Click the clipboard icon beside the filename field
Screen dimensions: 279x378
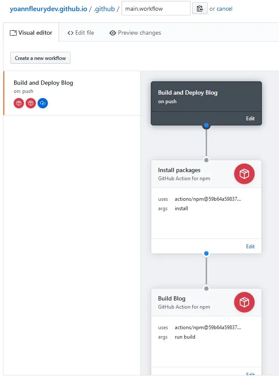200,8
